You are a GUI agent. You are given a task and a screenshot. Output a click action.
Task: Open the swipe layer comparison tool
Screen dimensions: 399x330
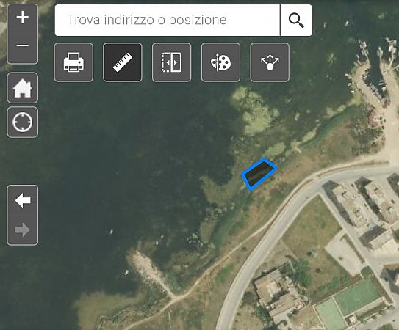click(171, 62)
